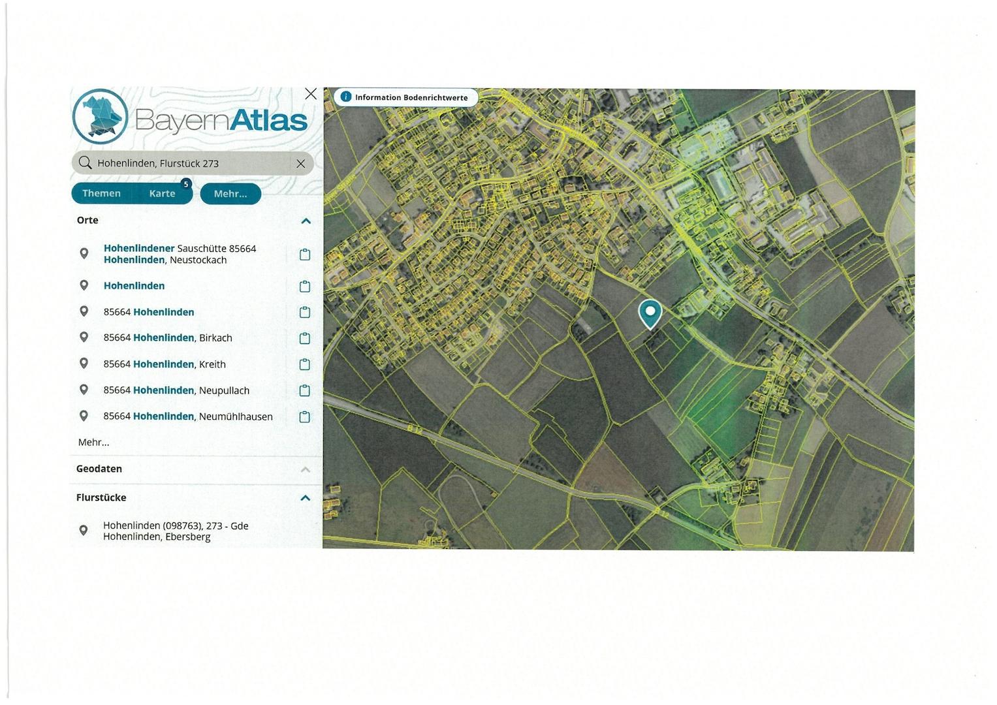This screenshot has width=997, height=705.
Task: Open the Karte tab
Action: [x=162, y=194]
